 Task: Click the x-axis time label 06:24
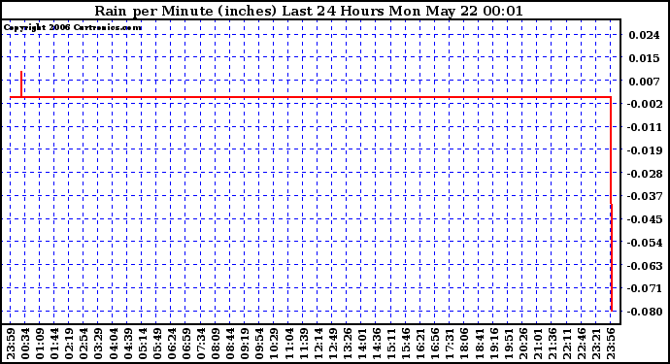[172, 345]
